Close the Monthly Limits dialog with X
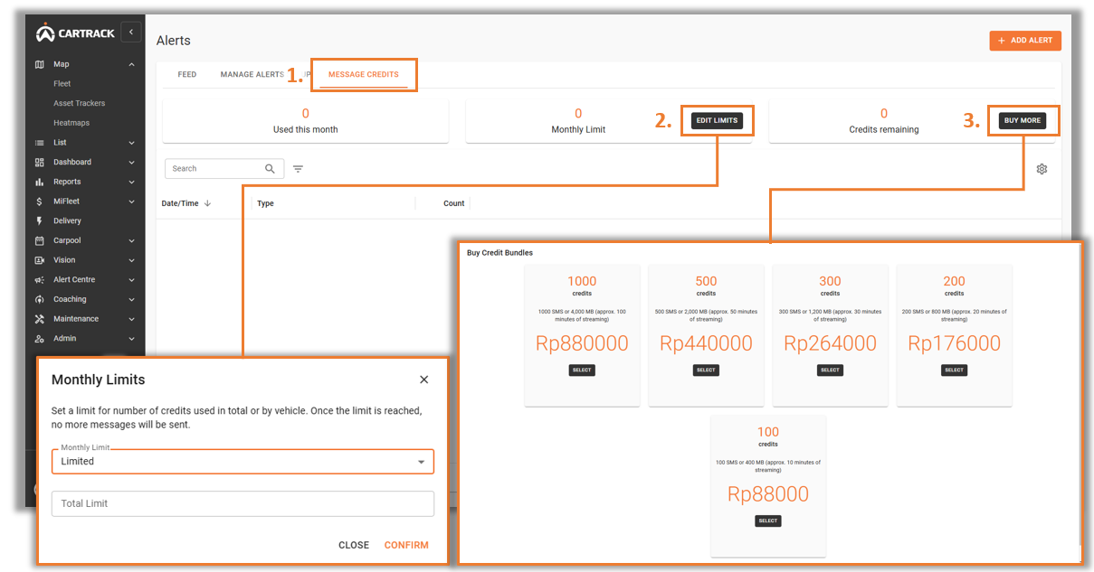Image resolution: width=1094 pixels, height=572 pixels. (423, 380)
